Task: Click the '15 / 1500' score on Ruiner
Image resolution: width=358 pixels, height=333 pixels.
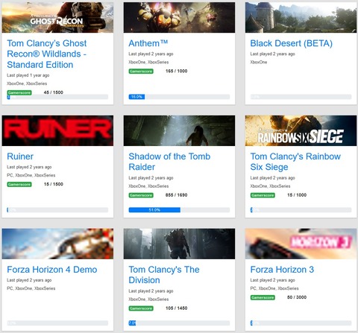Action: (53, 184)
